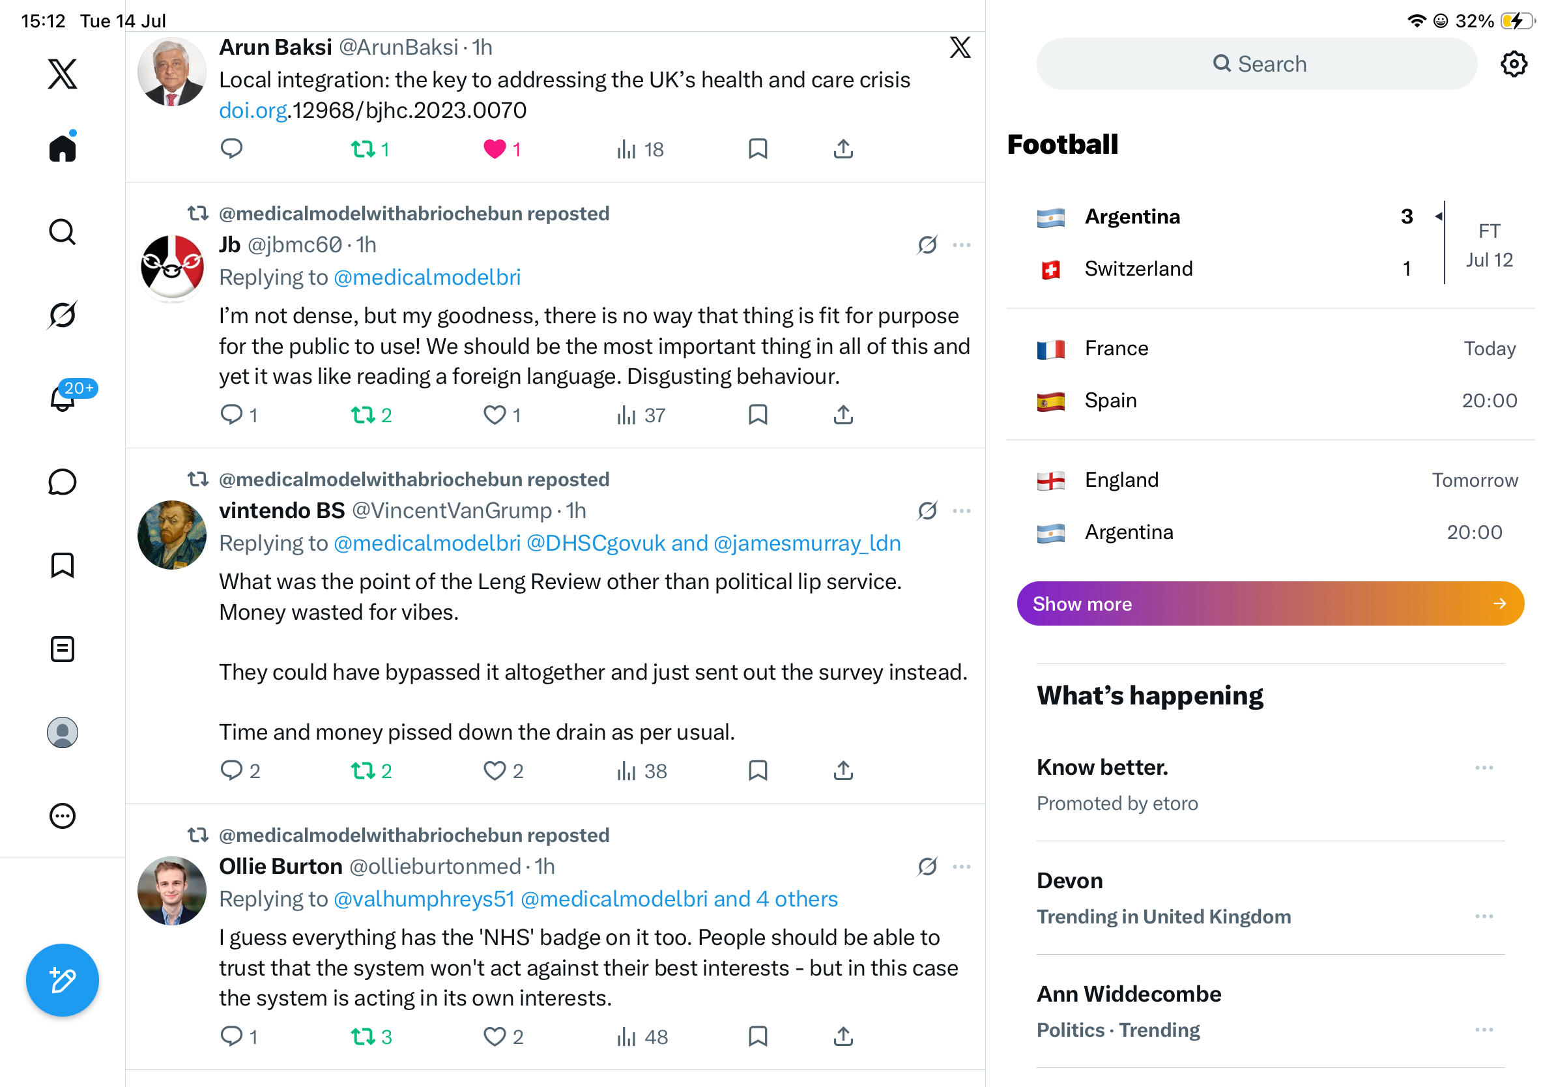
Task: Open more options on Jb's post
Action: tap(962, 244)
